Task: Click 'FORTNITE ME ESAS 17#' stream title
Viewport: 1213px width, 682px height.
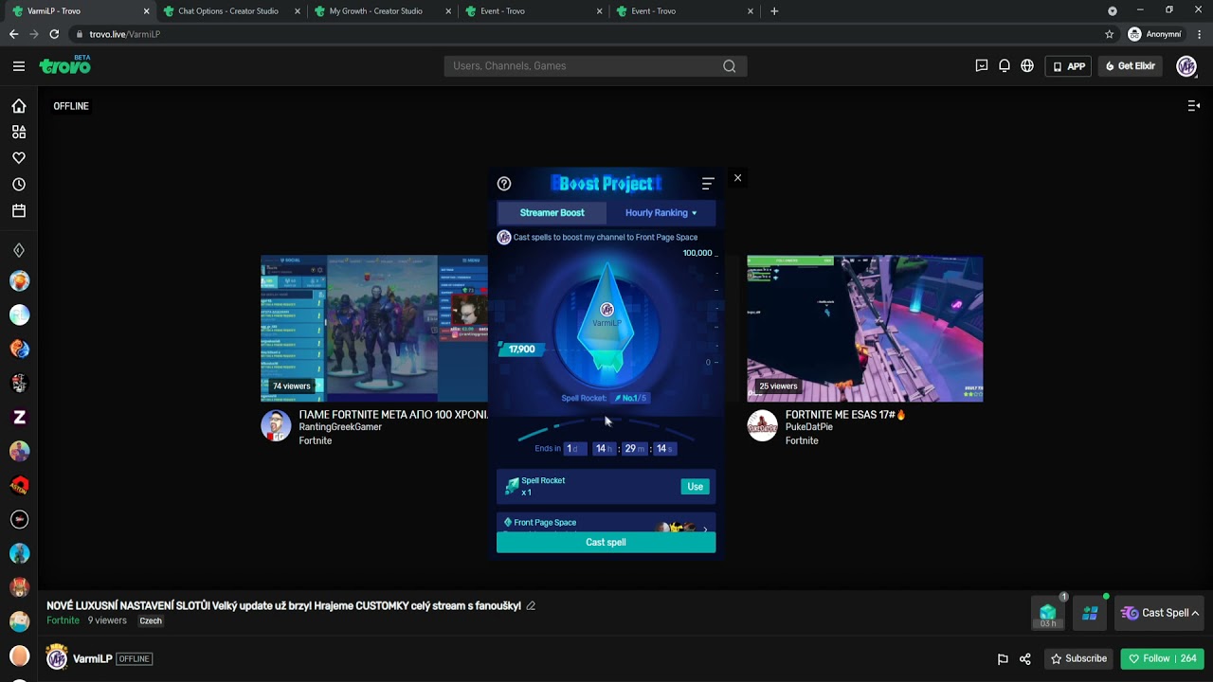Action: pos(845,415)
